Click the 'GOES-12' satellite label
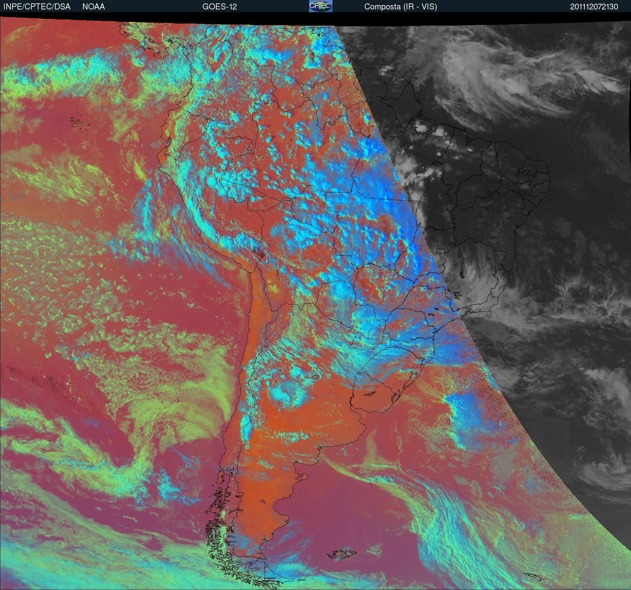This screenshot has height=590, width=631. pos(219,7)
